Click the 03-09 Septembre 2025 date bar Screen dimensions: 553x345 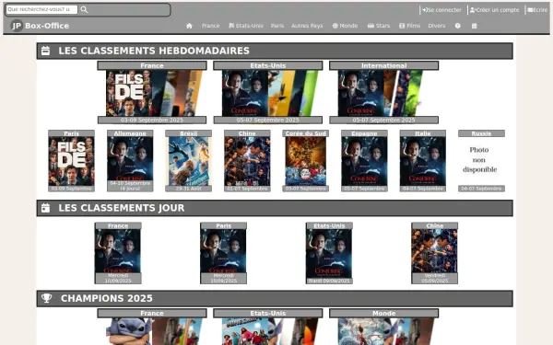point(152,120)
